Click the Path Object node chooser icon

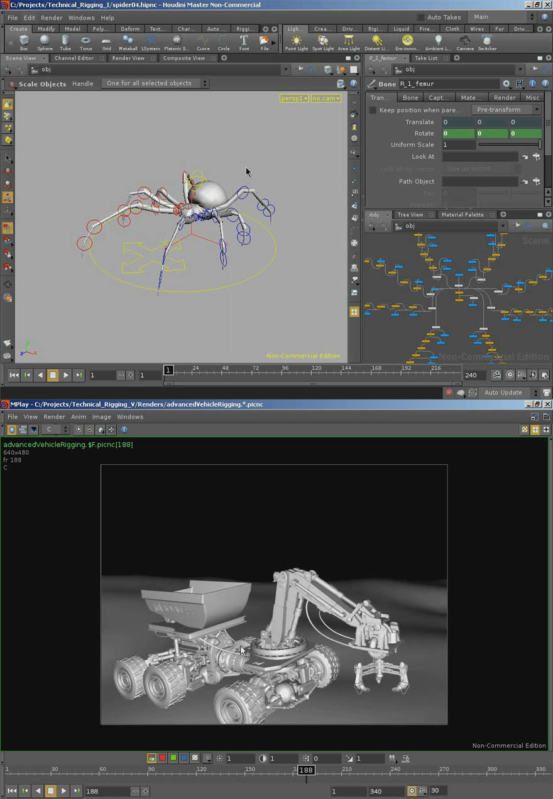[536, 182]
